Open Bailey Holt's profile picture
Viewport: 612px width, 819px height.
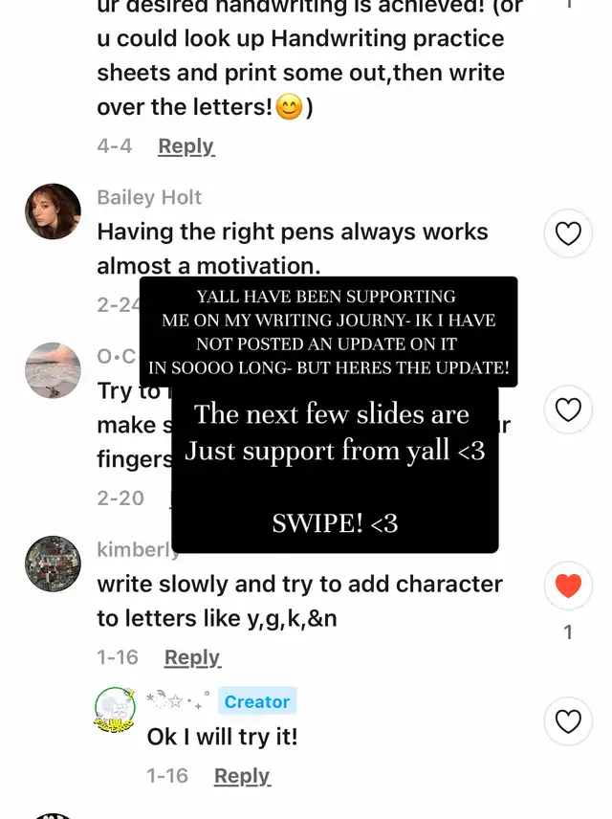pos(53,211)
